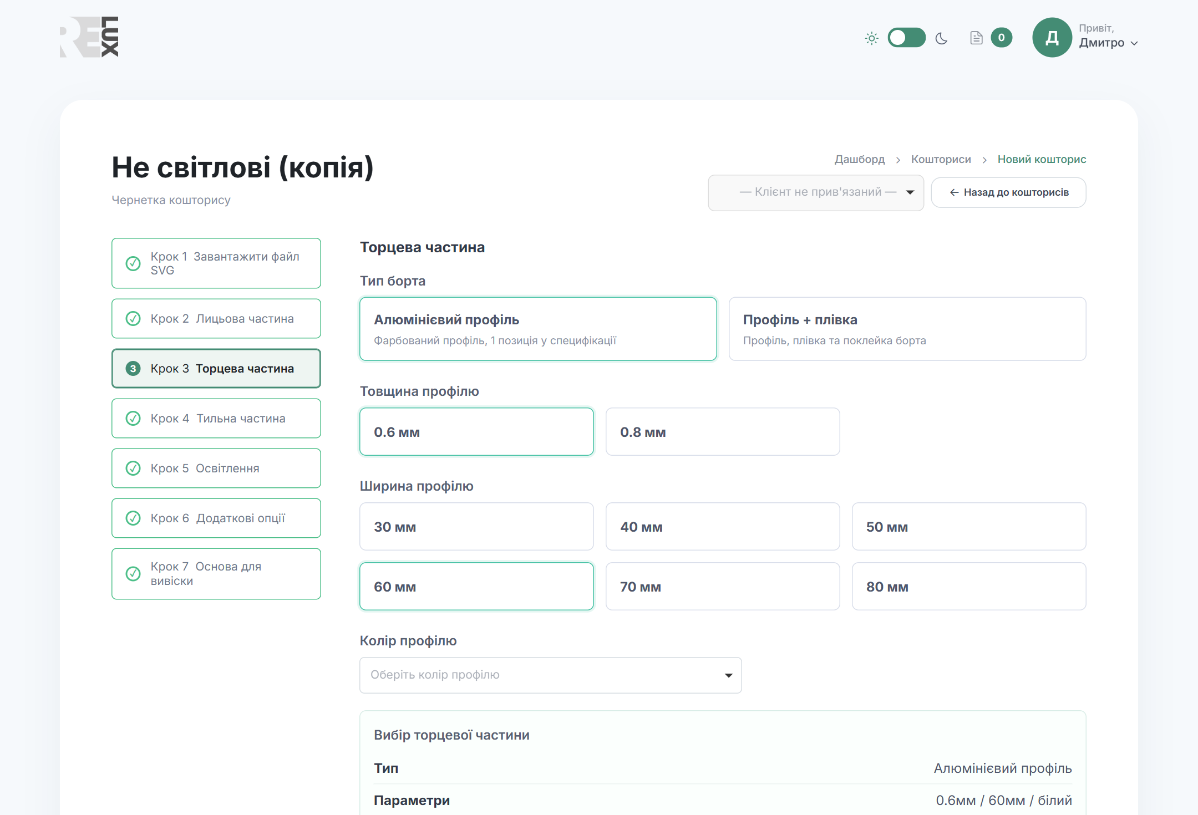Select 40 мм profile width

coord(723,527)
